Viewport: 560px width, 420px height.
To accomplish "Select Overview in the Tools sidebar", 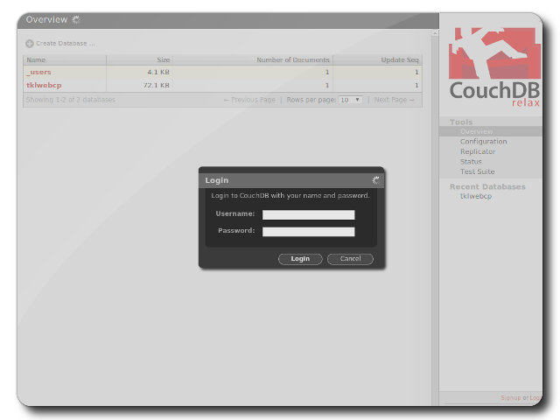I will point(476,131).
